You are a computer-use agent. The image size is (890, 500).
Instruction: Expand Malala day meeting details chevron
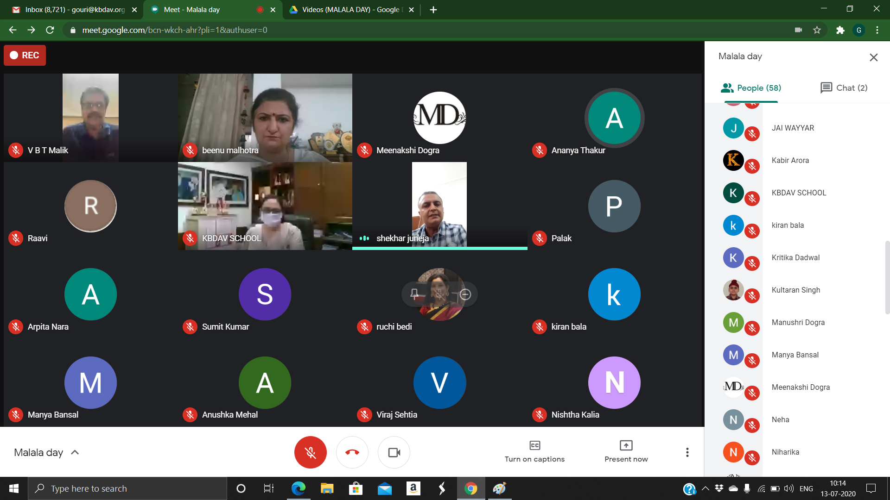(x=75, y=452)
